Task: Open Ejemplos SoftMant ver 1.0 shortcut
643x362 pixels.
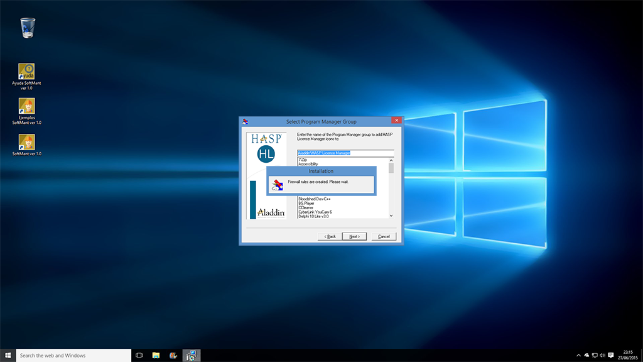Action: click(x=27, y=106)
